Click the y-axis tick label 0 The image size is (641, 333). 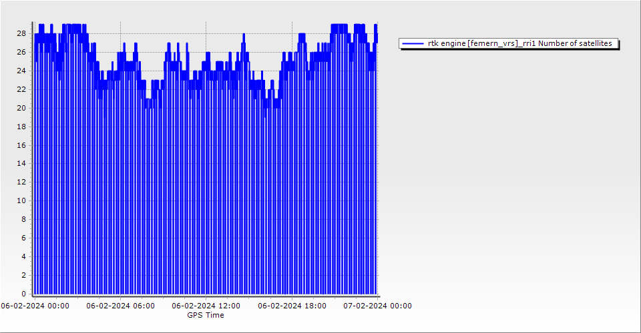pos(23,294)
